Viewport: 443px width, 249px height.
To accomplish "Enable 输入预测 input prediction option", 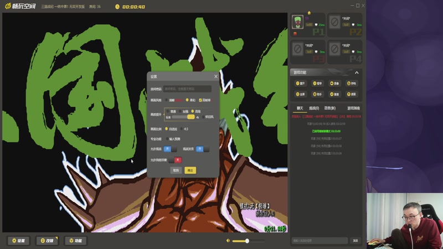I will 167,139.
